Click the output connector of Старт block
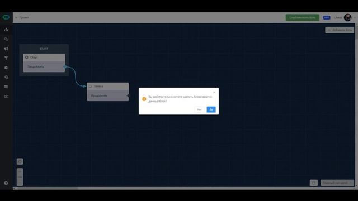358x201 pixels. [x=65, y=67]
